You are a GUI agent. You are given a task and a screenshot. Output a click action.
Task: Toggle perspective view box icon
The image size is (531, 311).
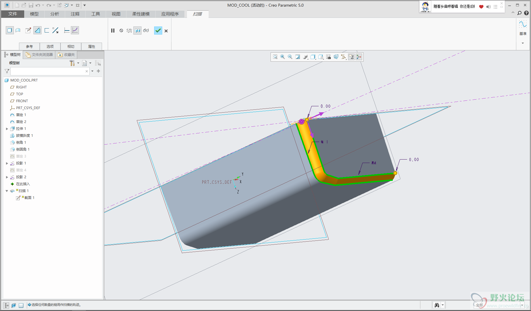pos(336,57)
